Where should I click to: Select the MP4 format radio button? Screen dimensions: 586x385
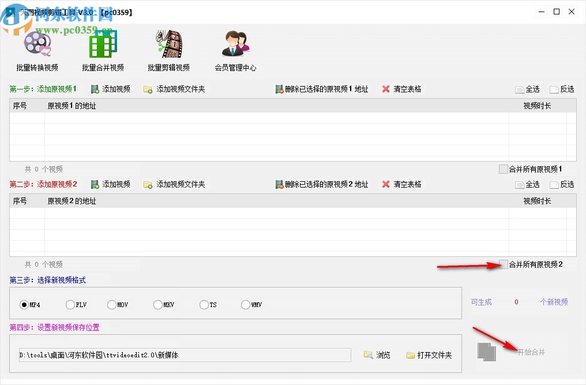click(24, 305)
